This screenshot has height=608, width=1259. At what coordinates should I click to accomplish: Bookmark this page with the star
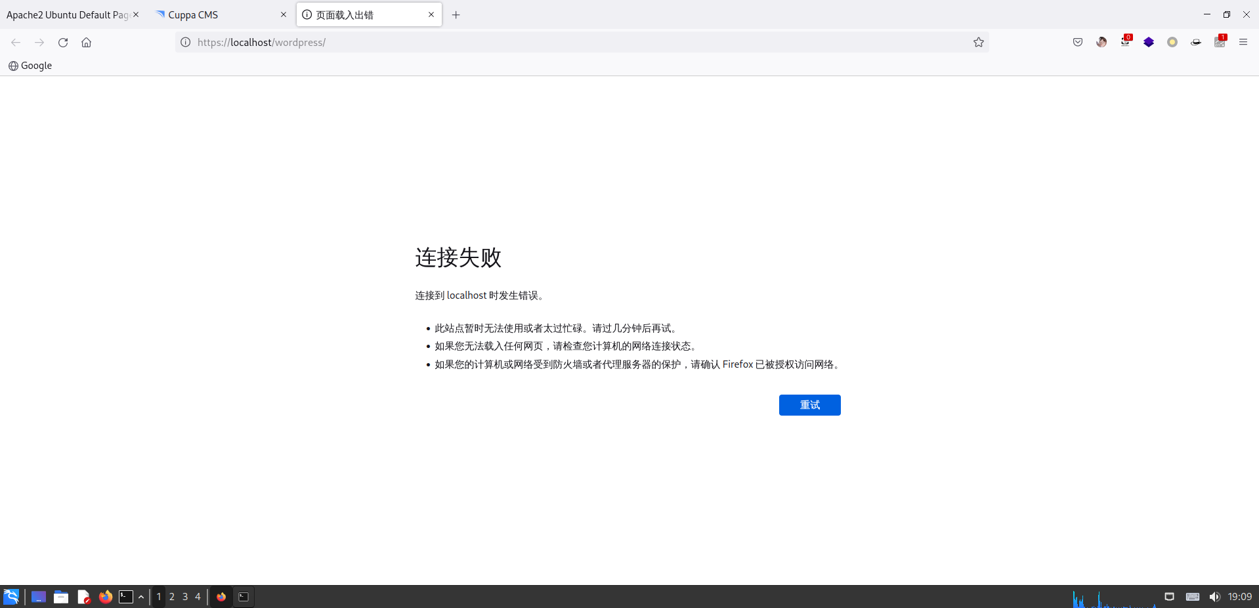[979, 42]
